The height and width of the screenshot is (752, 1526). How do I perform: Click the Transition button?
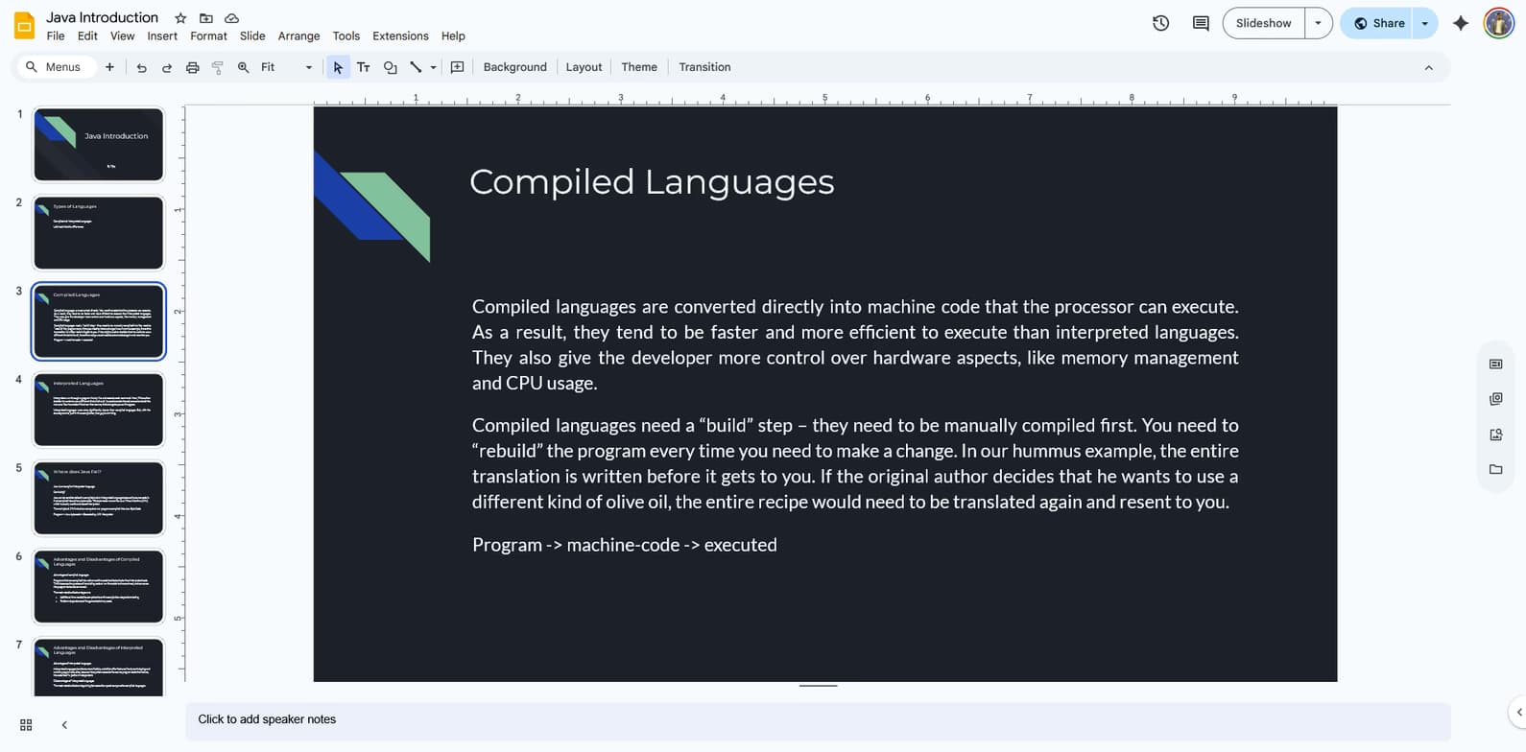pyautogui.click(x=704, y=67)
